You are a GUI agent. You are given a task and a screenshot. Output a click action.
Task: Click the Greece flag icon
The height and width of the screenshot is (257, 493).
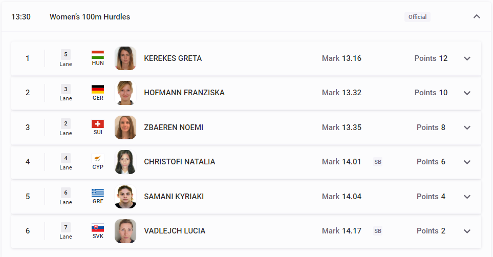(x=98, y=193)
